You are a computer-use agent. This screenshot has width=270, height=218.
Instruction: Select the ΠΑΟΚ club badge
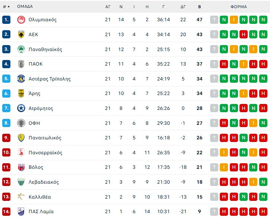click(x=21, y=64)
